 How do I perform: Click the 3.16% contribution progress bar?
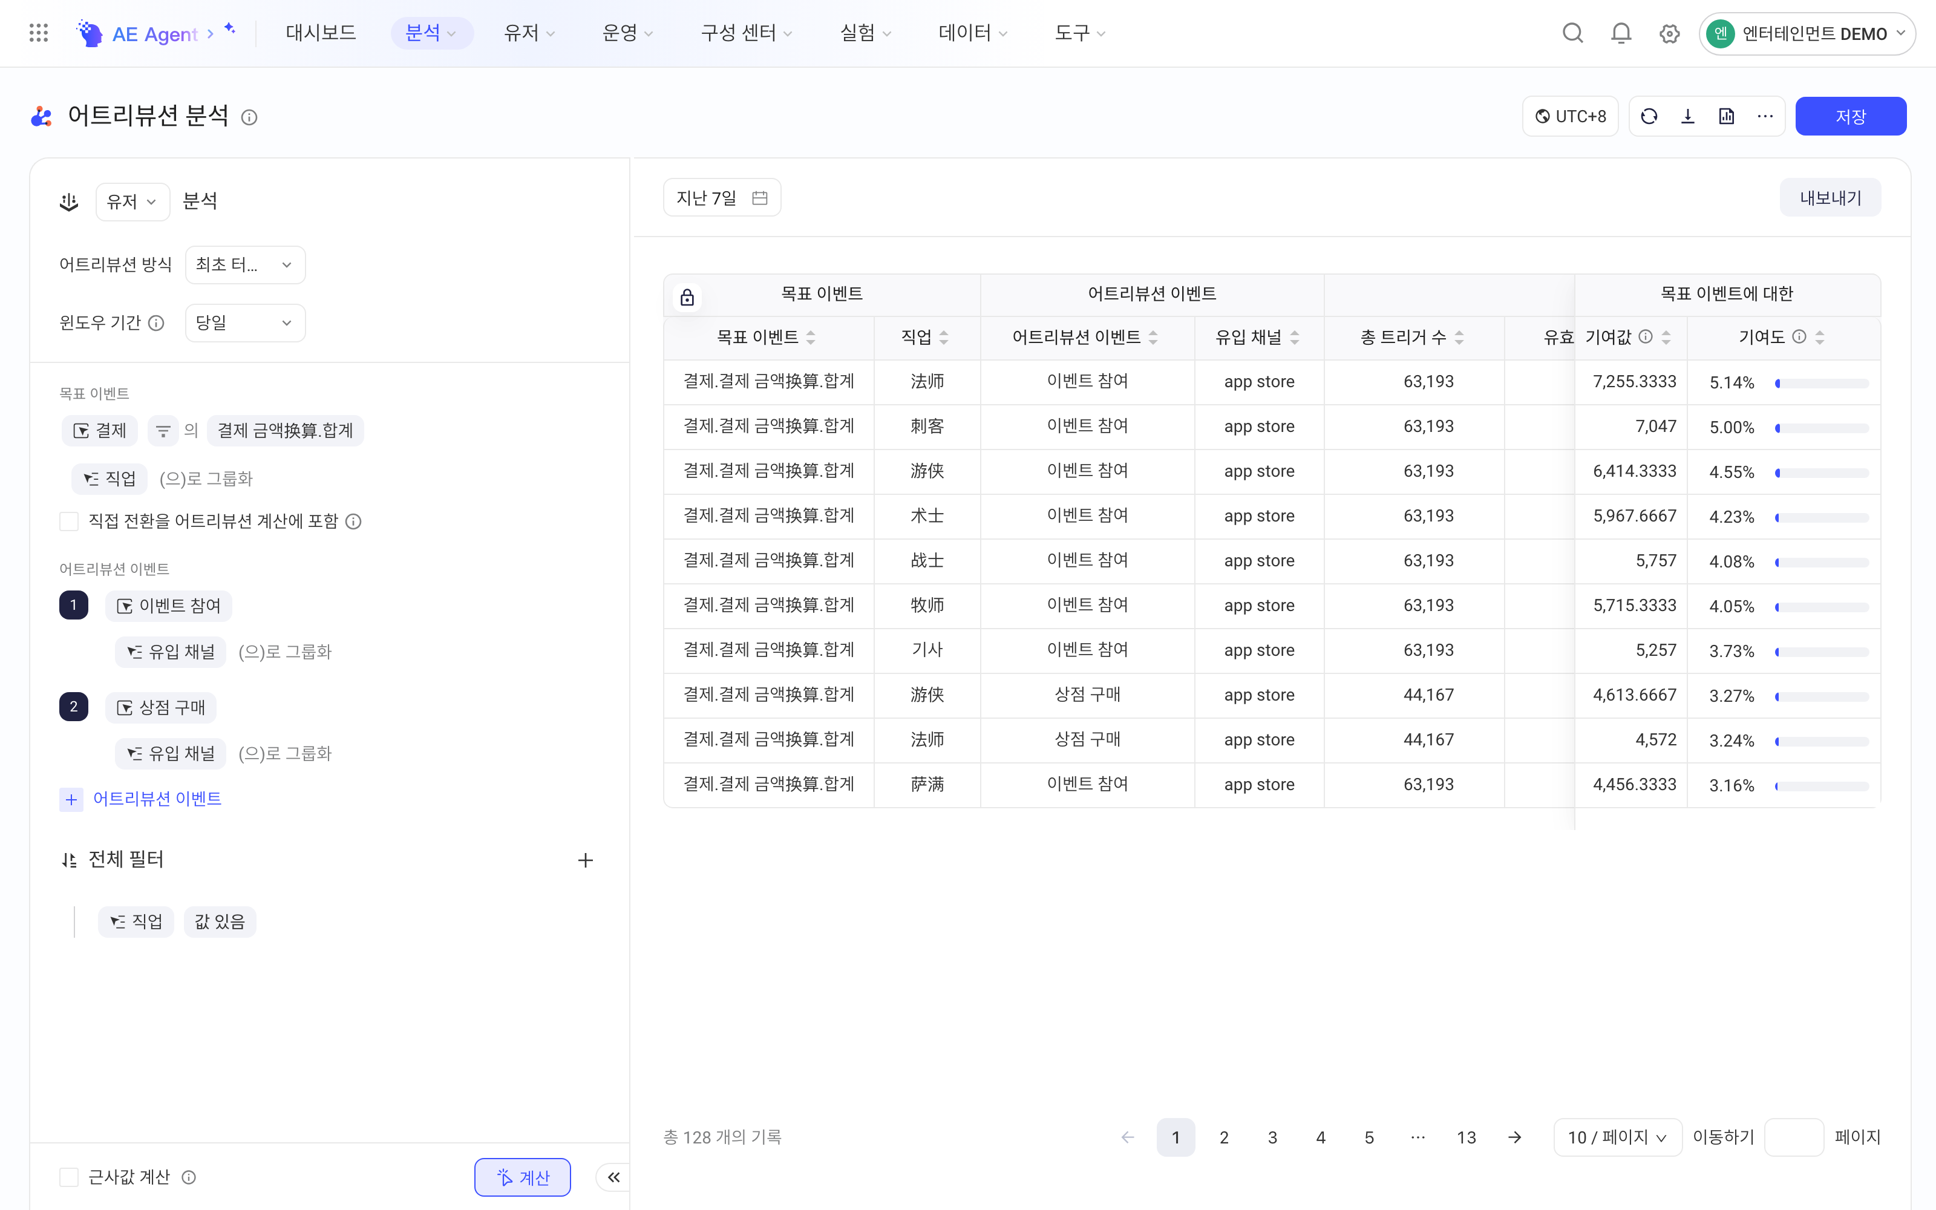[1822, 786]
